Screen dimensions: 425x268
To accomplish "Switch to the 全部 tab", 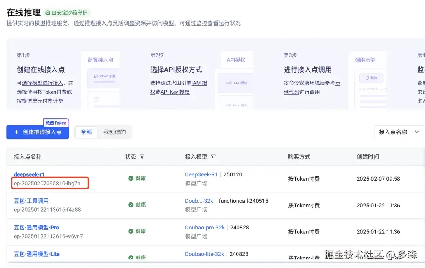I will [x=86, y=132].
